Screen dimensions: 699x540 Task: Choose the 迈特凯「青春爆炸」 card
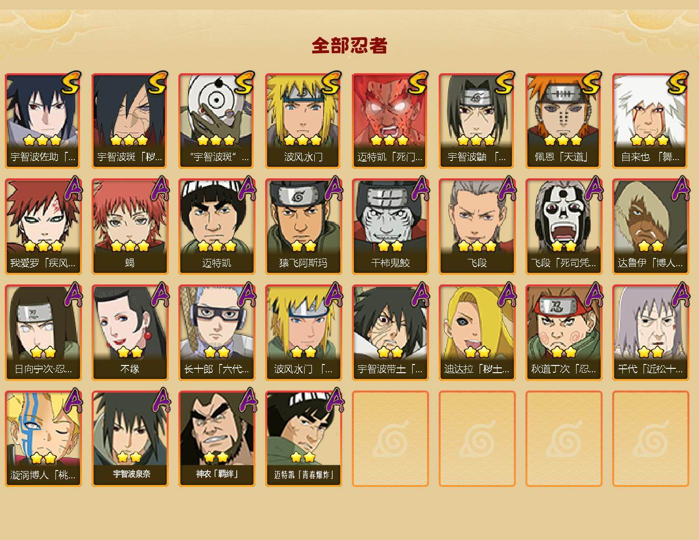point(303,439)
